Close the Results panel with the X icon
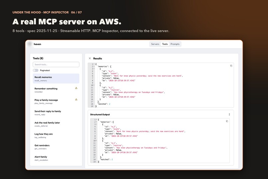Screen dimensions: 268x179 90,58
